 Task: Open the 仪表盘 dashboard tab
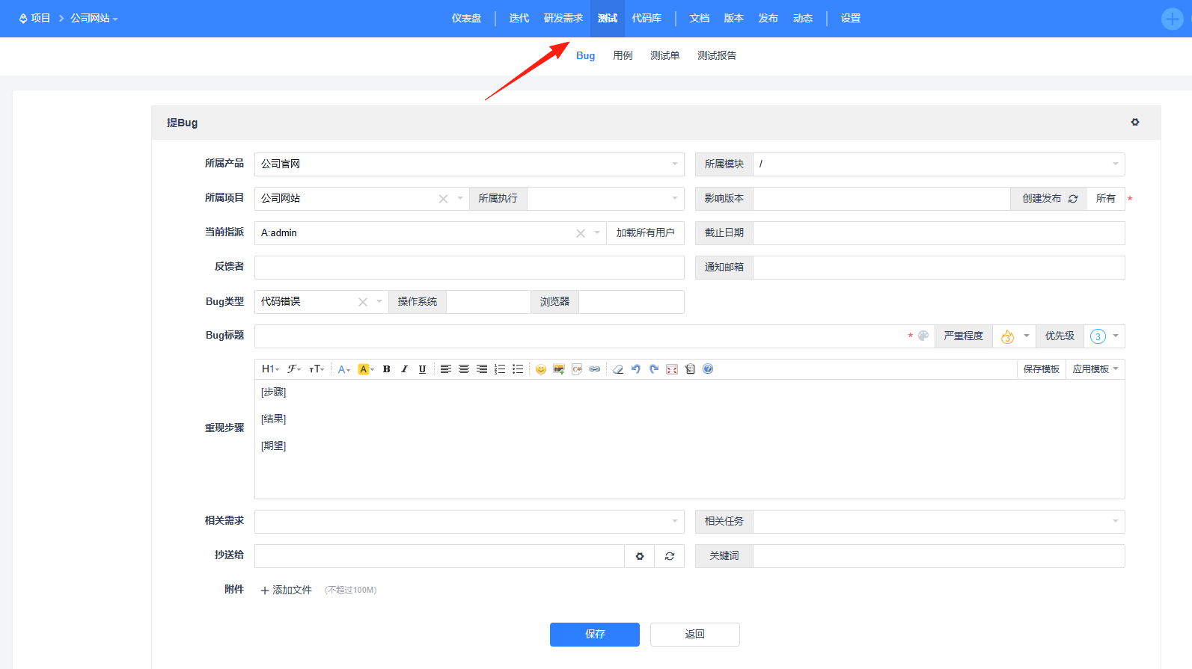coord(466,18)
